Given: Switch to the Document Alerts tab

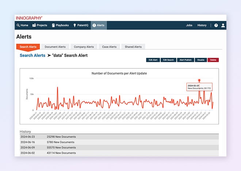Looking at the screenshot, I should point(55,47).
